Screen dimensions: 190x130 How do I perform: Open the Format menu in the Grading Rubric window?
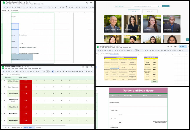click(x=114, y=48)
